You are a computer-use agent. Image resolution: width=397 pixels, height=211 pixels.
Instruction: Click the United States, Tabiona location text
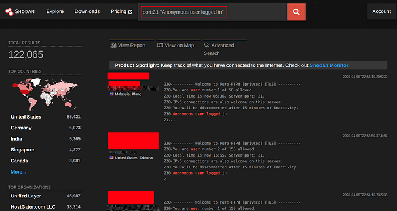[x=134, y=158]
